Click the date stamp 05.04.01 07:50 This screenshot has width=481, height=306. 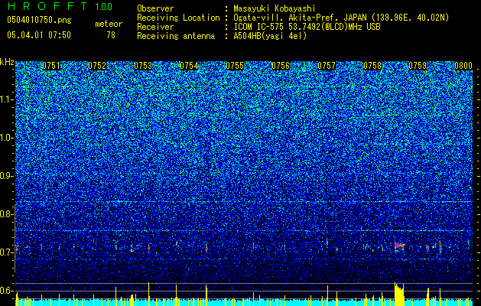[39, 35]
